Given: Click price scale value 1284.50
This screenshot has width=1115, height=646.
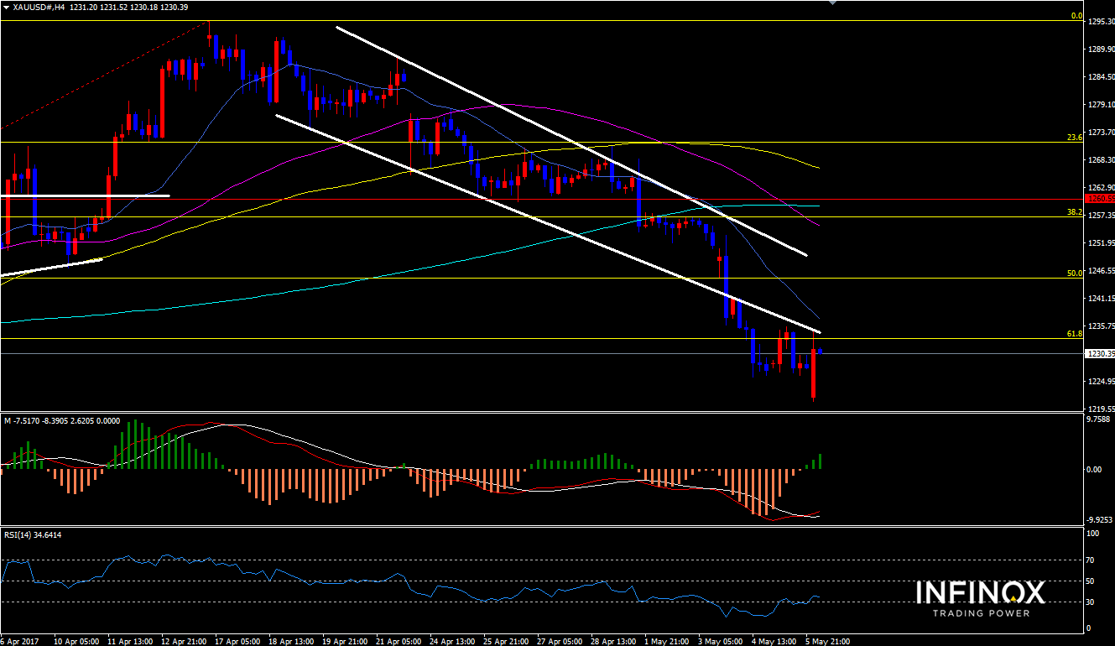Looking at the screenshot, I should click(x=1101, y=78).
